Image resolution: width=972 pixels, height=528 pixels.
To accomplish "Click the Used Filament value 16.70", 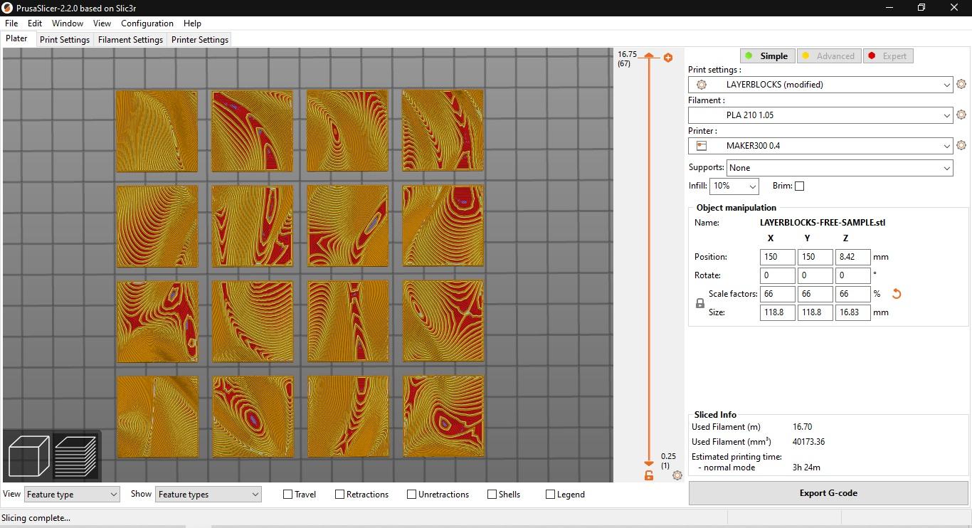I will click(x=802, y=427).
